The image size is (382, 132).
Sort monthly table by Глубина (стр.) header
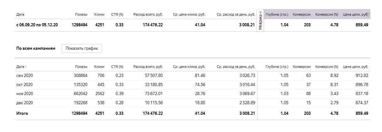coord(277,67)
